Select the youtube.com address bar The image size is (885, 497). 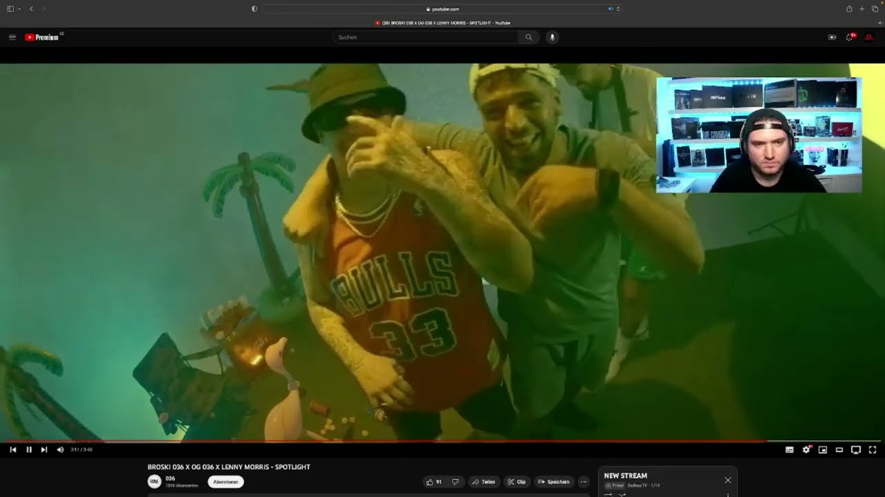pyautogui.click(x=442, y=9)
